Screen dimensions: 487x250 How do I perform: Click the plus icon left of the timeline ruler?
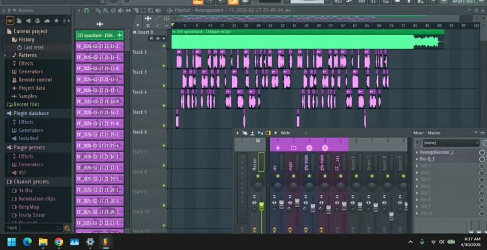[x=138, y=25]
